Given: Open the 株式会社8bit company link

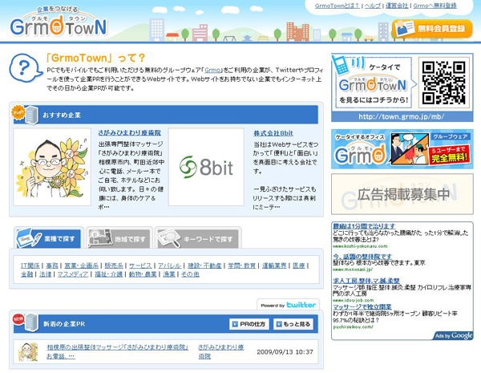Looking at the screenshot, I should pyautogui.click(x=273, y=133).
